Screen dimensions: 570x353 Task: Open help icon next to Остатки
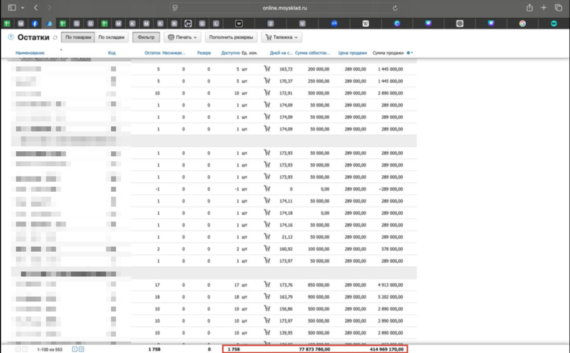11,37
